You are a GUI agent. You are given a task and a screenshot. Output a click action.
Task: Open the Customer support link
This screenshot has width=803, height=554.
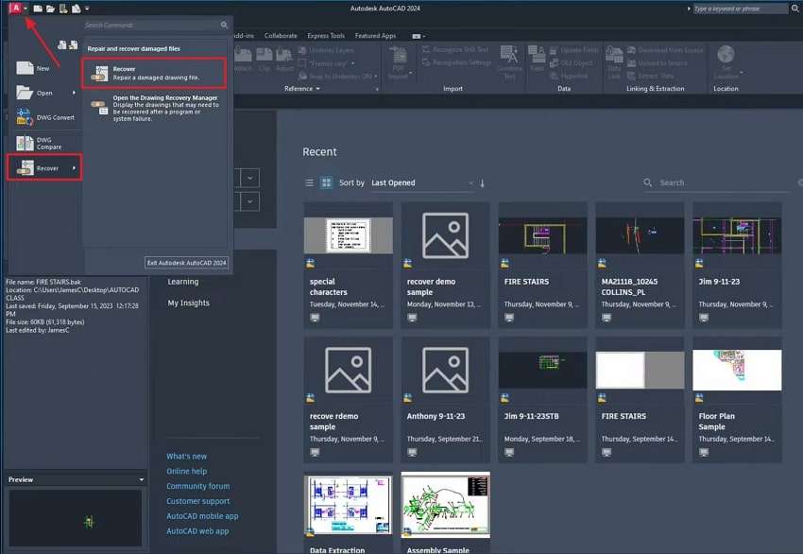(197, 501)
